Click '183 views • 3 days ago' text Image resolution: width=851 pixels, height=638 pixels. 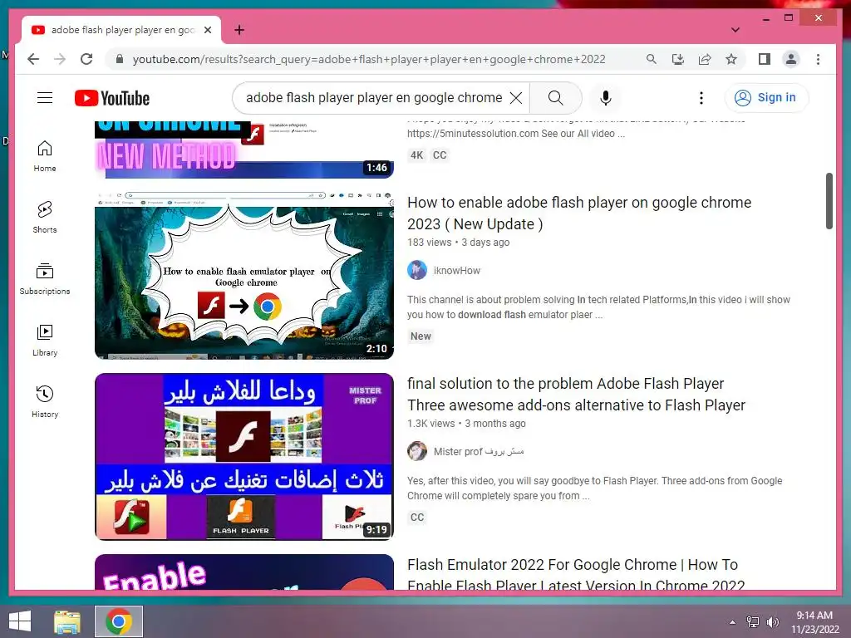click(459, 243)
